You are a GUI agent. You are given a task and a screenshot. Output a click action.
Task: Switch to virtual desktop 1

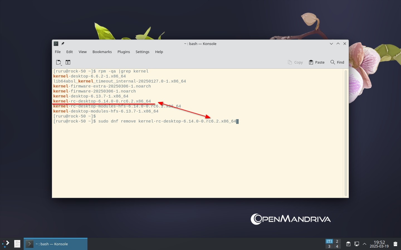tap(329, 241)
